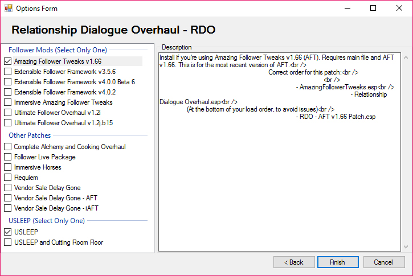Go back with the < Back button
Viewport: 413px width, 276px height.
(294, 262)
